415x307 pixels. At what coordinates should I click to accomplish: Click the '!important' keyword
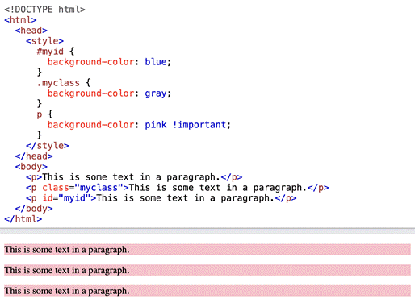pyautogui.click(x=199, y=125)
